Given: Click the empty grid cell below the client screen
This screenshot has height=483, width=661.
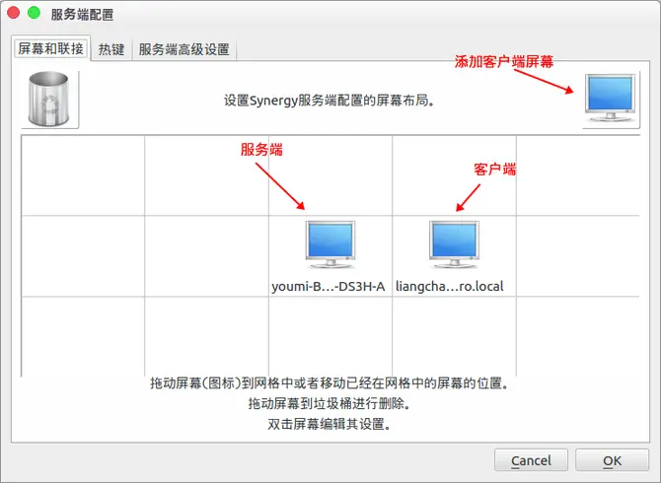Looking at the screenshot, I should [455, 336].
